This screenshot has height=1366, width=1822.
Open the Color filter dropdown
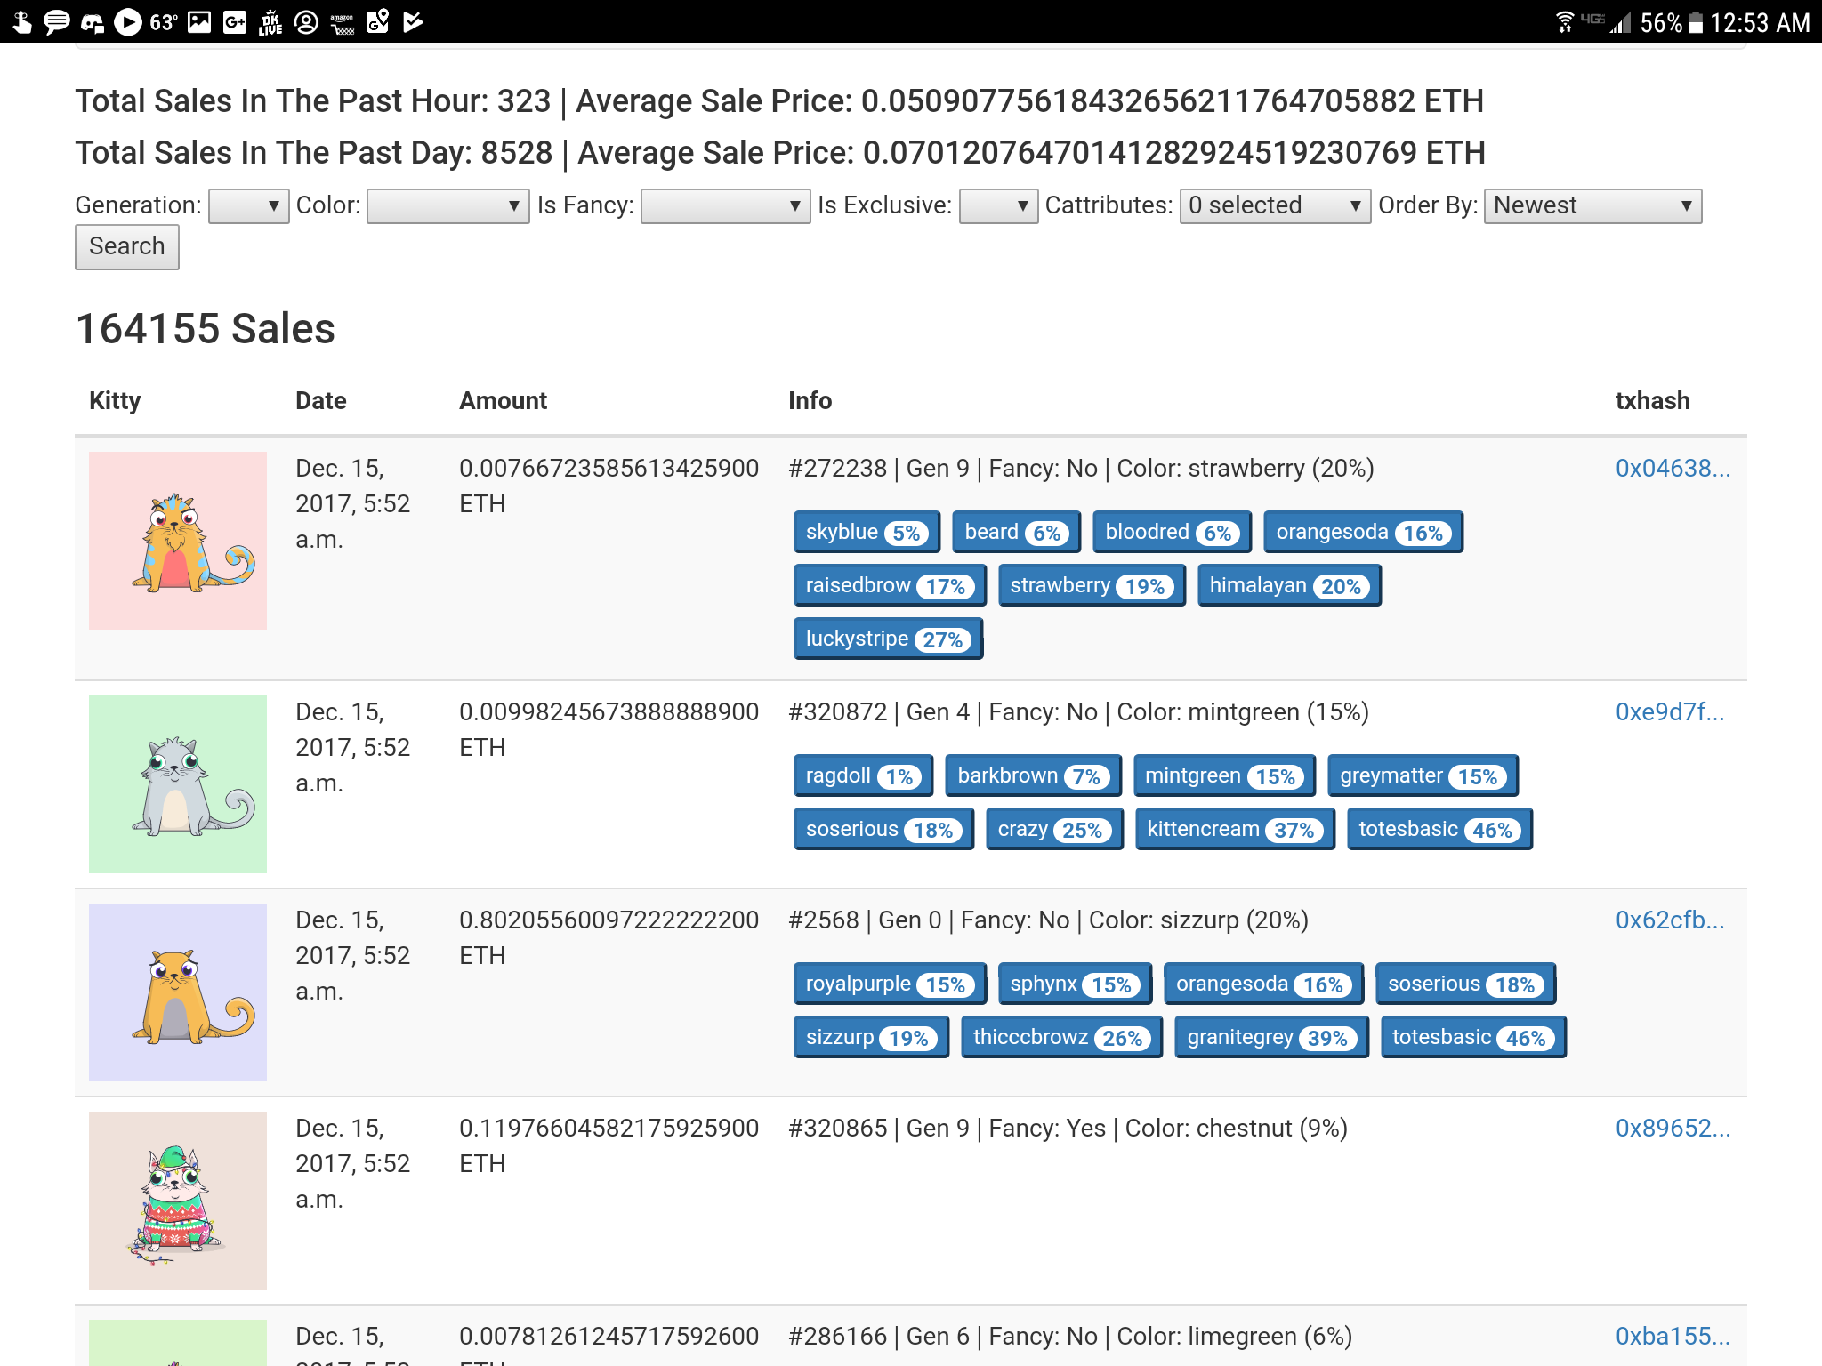coord(447,205)
